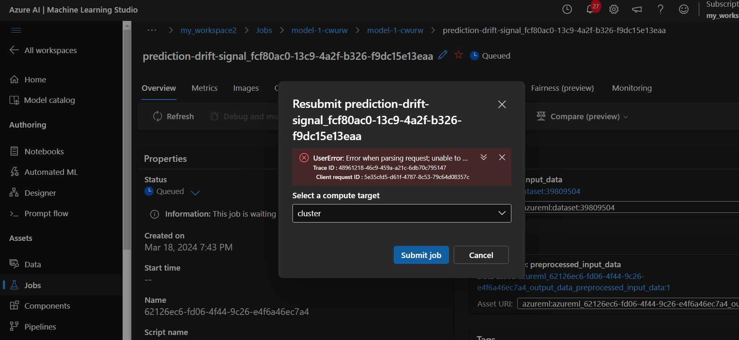
Task: Open the compute target cluster dropdown
Action: pos(402,213)
